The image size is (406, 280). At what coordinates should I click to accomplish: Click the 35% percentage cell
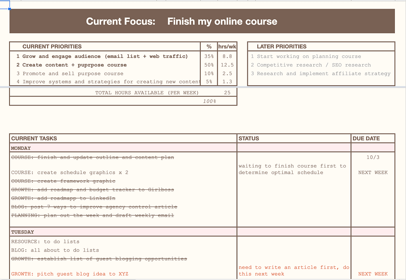209,56
